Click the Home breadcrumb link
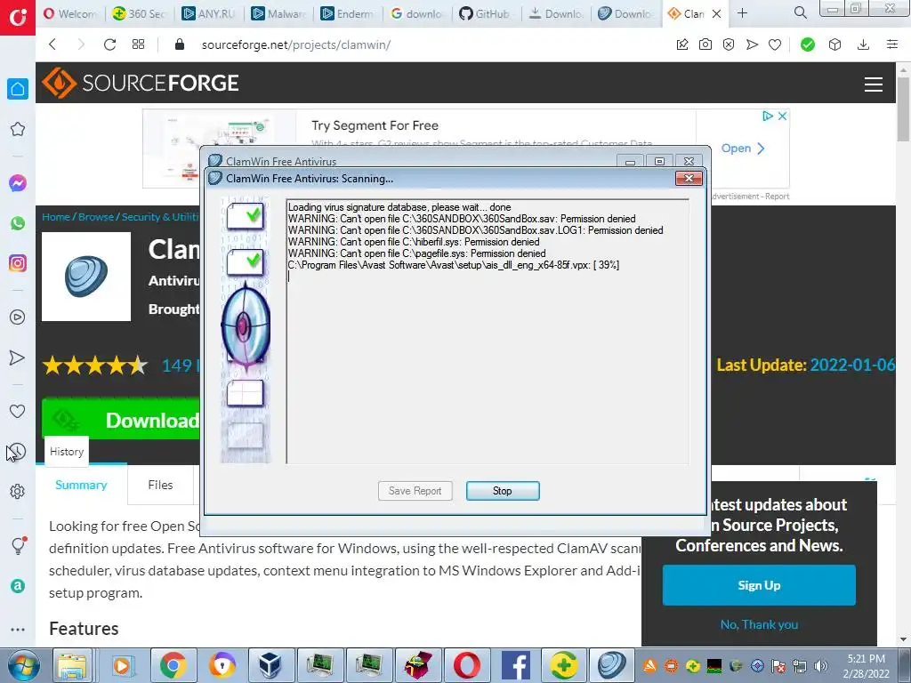 (x=56, y=217)
